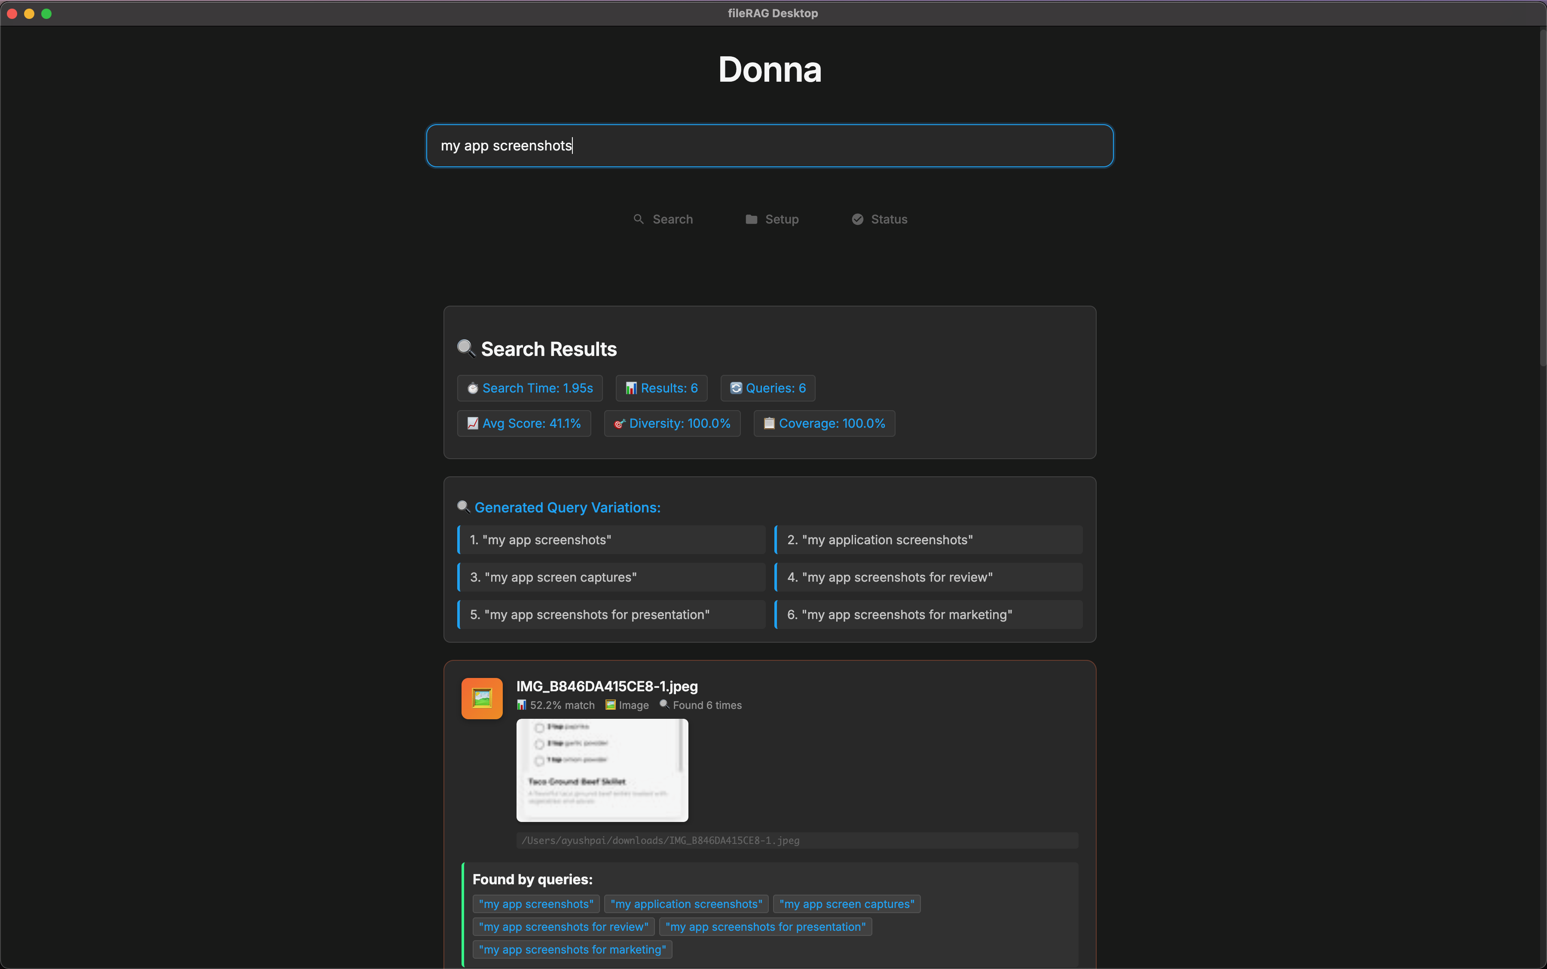This screenshot has height=969, width=1547.
Task: Click "my app screenshots for presentation" found-by tag
Action: 765,927
